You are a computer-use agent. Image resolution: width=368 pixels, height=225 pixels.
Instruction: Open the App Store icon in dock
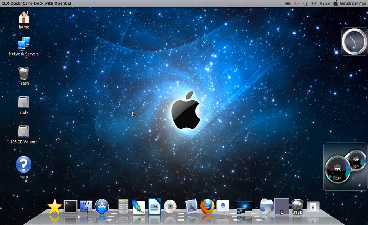[x=102, y=207]
